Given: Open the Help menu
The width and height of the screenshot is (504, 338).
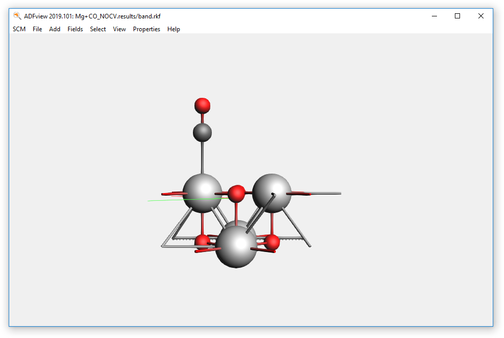Looking at the screenshot, I should [173, 29].
